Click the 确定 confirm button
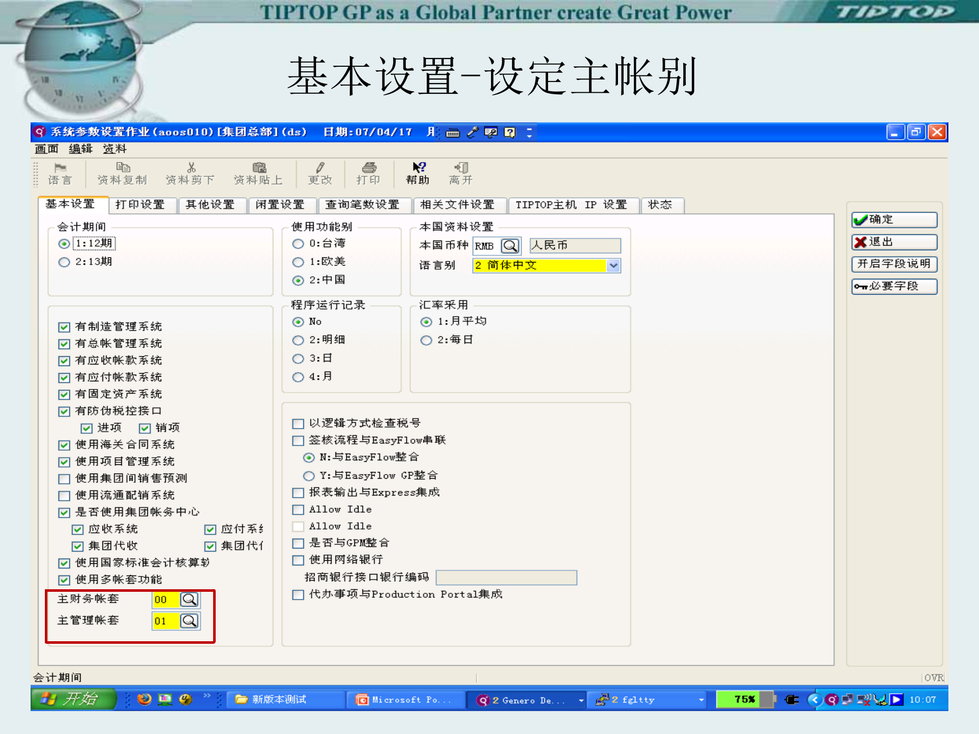Image resolution: width=979 pixels, height=734 pixels. 893,220
